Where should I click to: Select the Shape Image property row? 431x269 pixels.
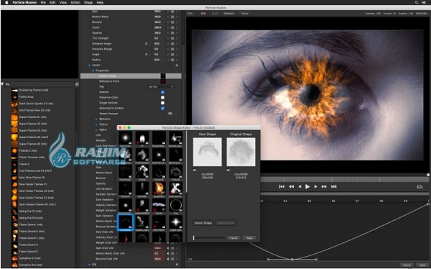click(131, 76)
